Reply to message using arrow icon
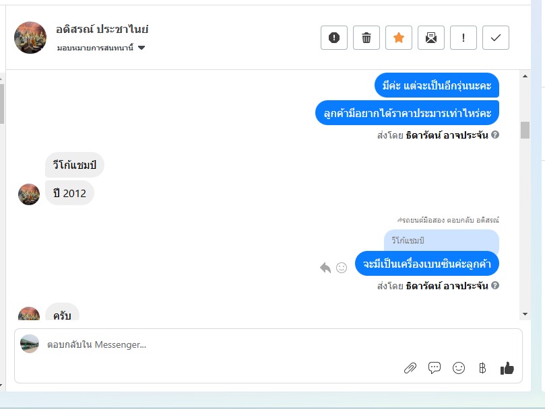This screenshot has width=545, height=409. [325, 268]
